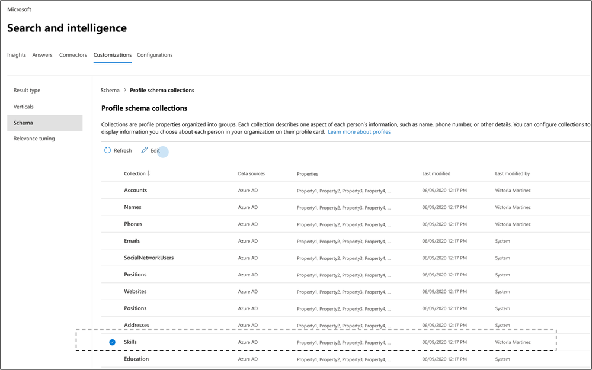Screen dimensions: 592x370
Task: Open Result type in sidebar
Action: pyautogui.click(x=27, y=91)
